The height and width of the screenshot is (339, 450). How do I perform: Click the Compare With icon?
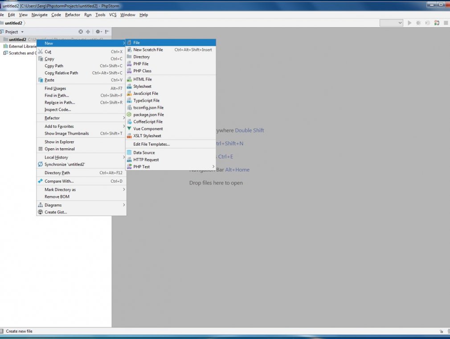[41, 181]
